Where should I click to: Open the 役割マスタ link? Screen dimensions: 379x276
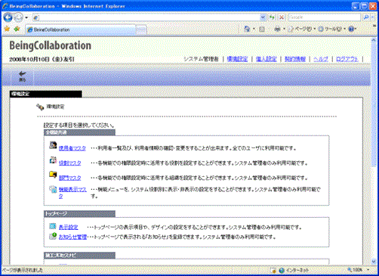(69, 163)
